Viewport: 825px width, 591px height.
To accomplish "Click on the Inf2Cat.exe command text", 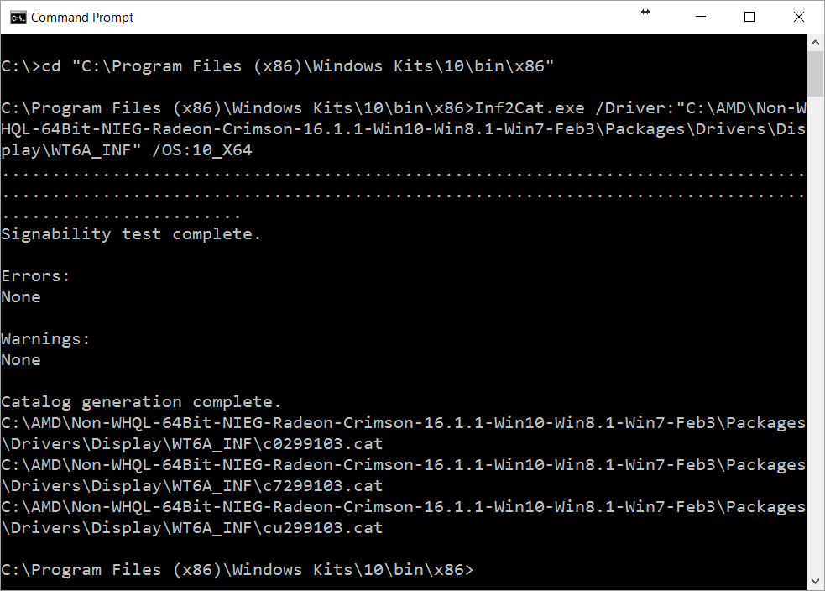I will (530, 108).
